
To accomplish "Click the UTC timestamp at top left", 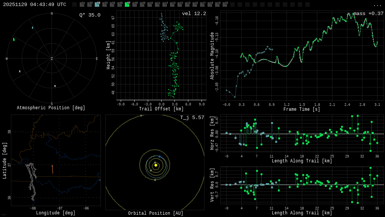I will click(x=35, y=5).
